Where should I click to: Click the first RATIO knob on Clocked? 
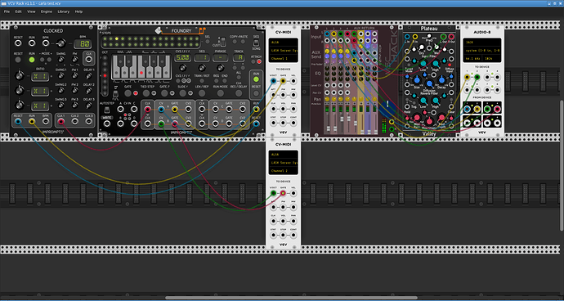pyautogui.click(x=19, y=75)
